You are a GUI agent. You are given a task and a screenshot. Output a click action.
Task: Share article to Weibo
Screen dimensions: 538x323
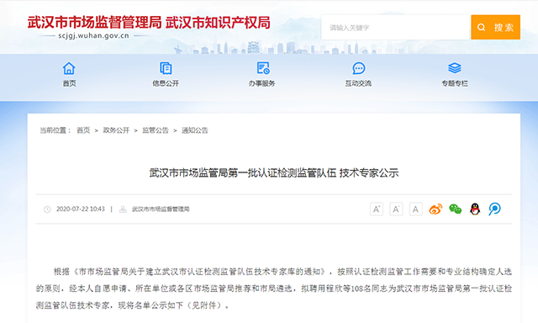[x=435, y=209]
